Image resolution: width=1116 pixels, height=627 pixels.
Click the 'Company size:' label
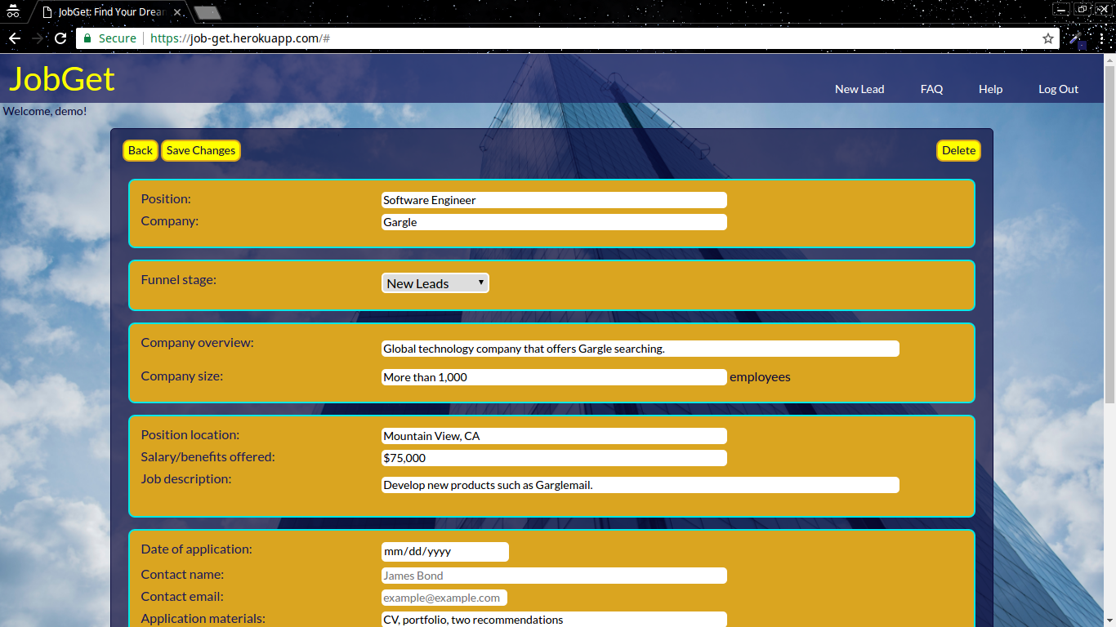pyautogui.click(x=182, y=376)
